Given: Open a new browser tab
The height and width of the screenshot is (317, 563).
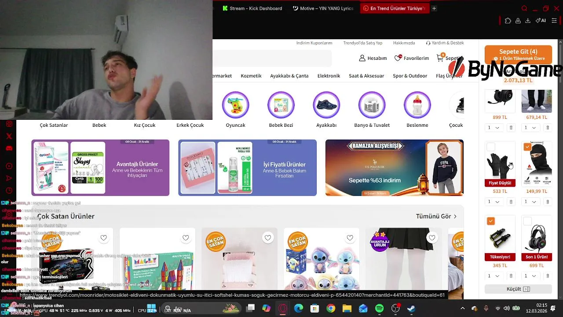Looking at the screenshot, I should pyautogui.click(x=434, y=8).
